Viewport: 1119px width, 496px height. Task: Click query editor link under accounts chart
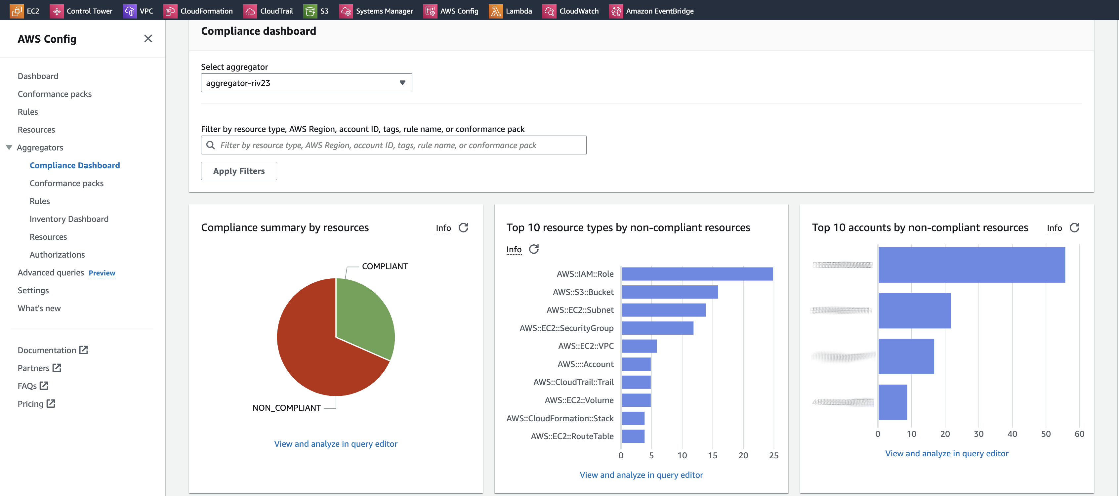tap(947, 453)
